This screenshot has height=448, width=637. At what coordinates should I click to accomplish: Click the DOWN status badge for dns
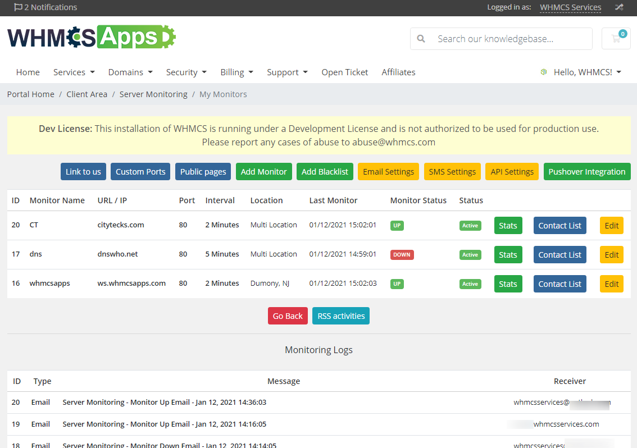(x=402, y=255)
